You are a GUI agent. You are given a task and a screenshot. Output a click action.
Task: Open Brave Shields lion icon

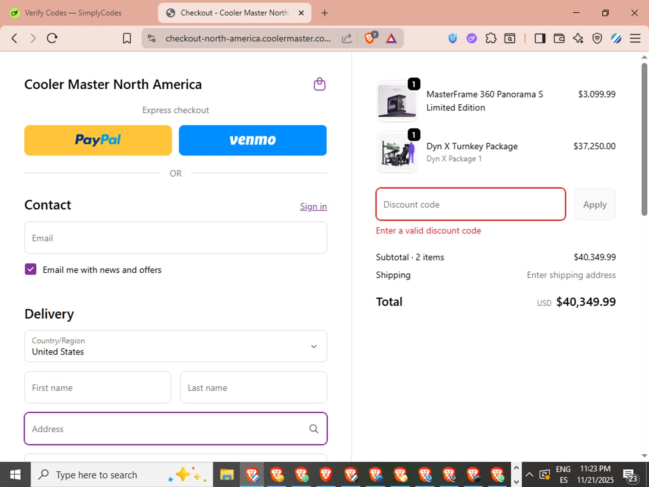370,38
